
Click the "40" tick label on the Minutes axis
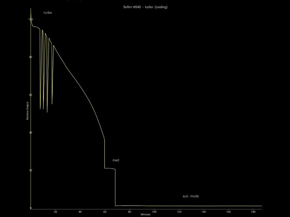(x=80, y=212)
